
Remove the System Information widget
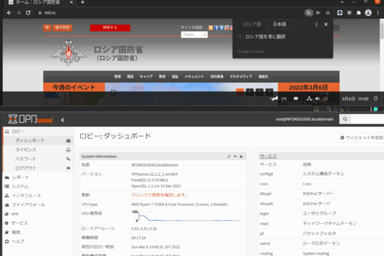pos(241,156)
